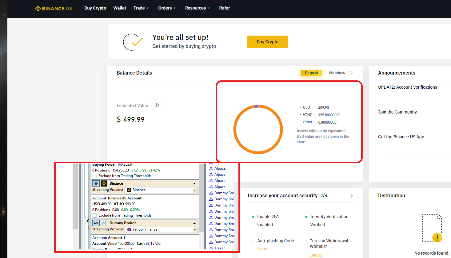451x258 pixels.
Task: Check Exclude from Trading Thresholds under BinanceUS Account
Action: point(95,215)
